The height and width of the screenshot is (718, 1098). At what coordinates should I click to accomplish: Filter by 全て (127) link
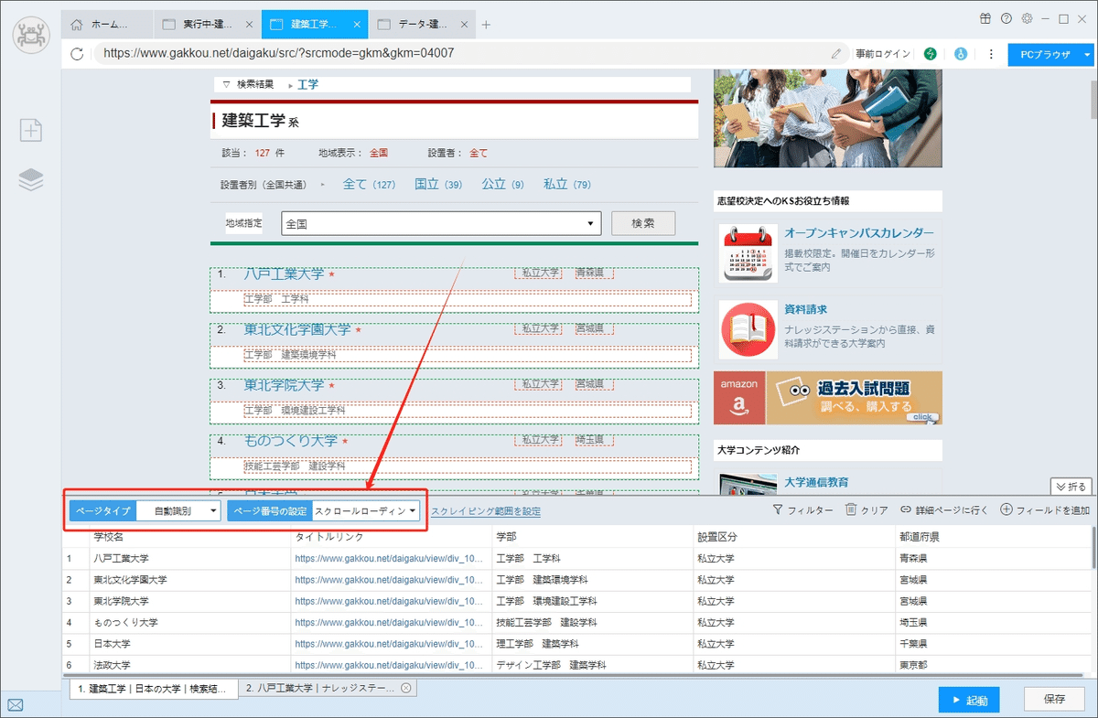(369, 184)
